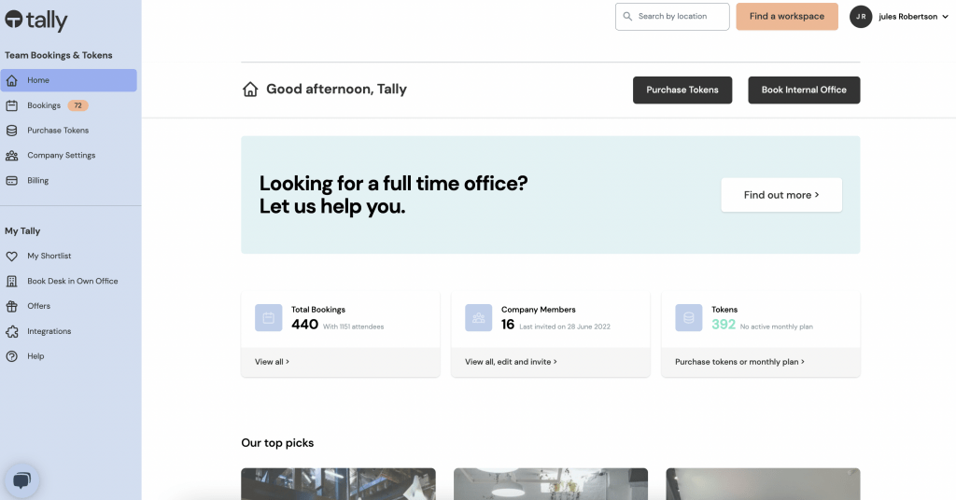
Task: Open the chat bubble widget
Action: pyautogui.click(x=22, y=479)
